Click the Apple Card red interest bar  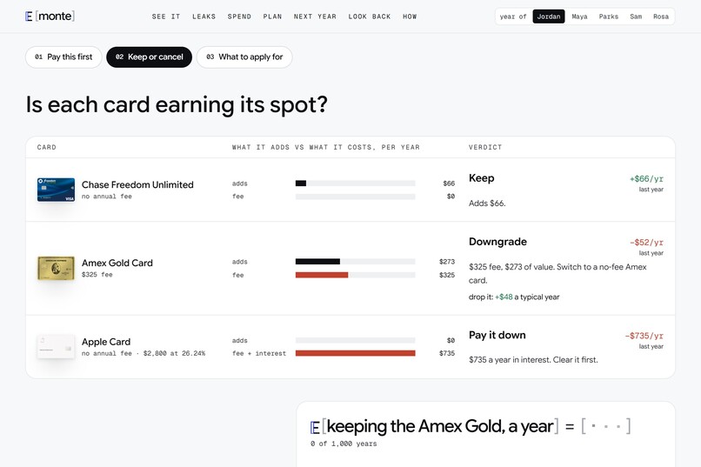click(x=356, y=353)
